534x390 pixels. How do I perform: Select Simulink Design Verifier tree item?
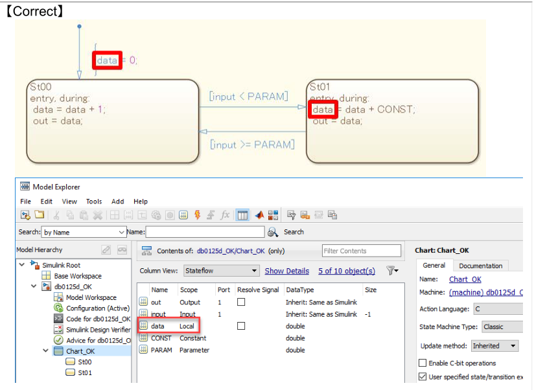(98, 330)
